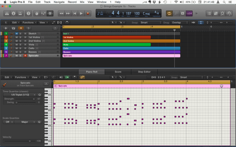Toggle Smart Controls knob icon
The height and width of the screenshot is (147, 236).
coord(37,13)
